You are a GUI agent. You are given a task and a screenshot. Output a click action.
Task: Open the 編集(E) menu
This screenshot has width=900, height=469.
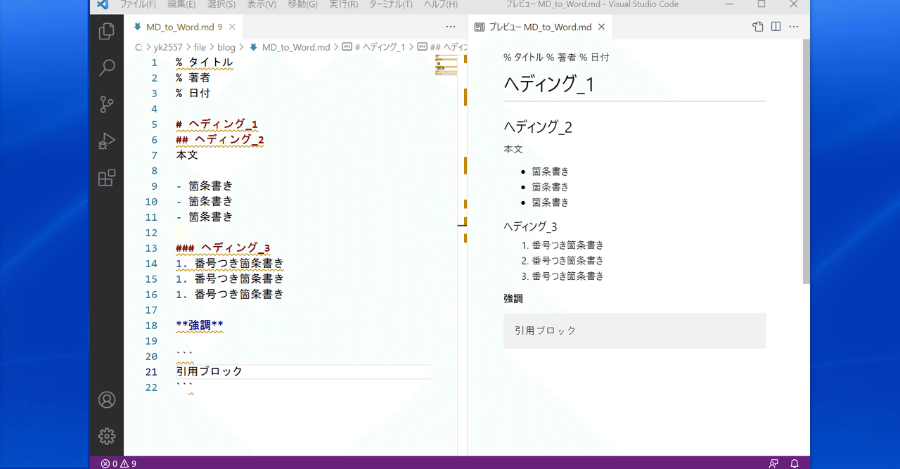pyautogui.click(x=181, y=5)
